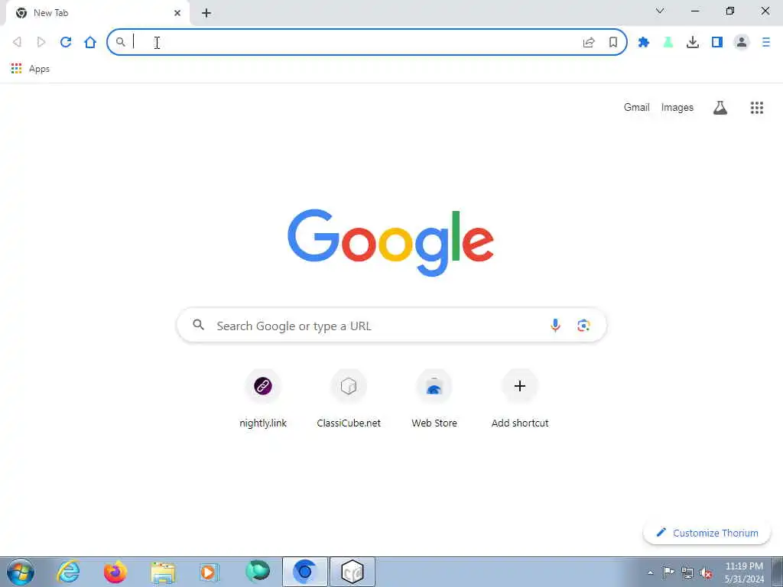The image size is (783, 587).
Task: Click the Customize Thorium button
Action: tap(707, 533)
